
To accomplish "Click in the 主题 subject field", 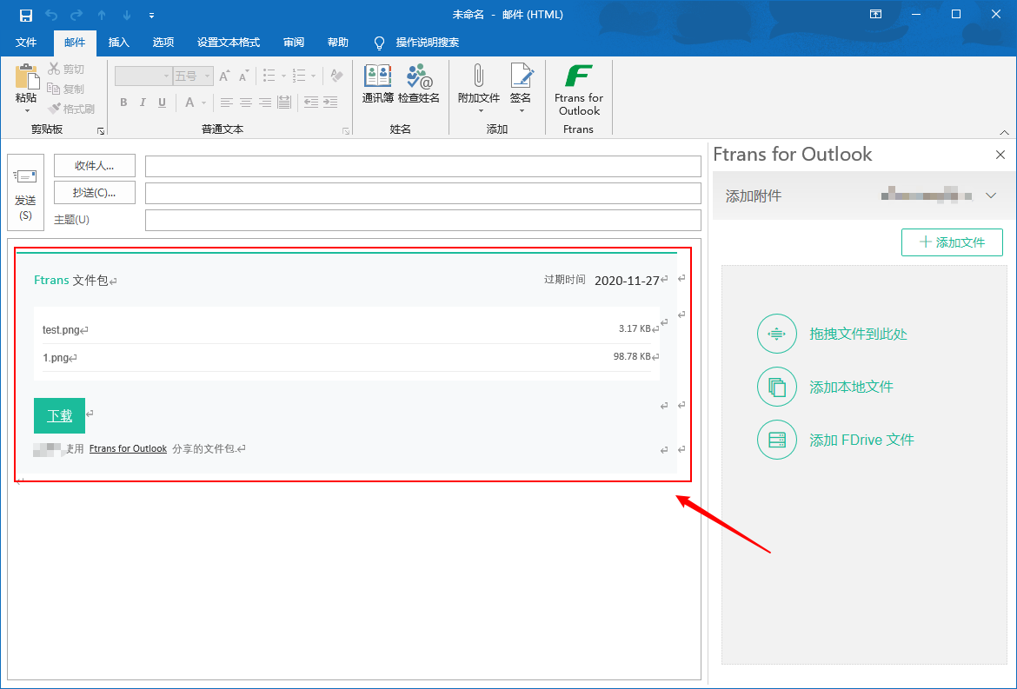I will tap(423, 220).
